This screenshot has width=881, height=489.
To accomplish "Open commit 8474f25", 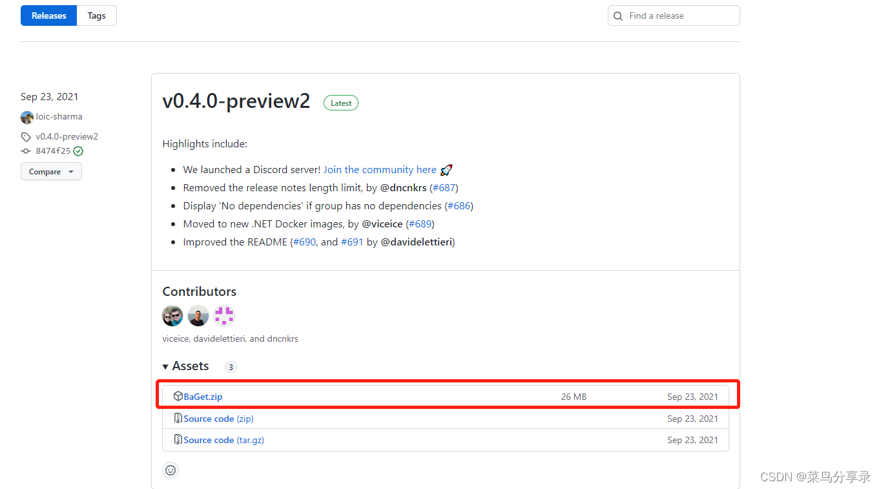I will tap(53, 151).
